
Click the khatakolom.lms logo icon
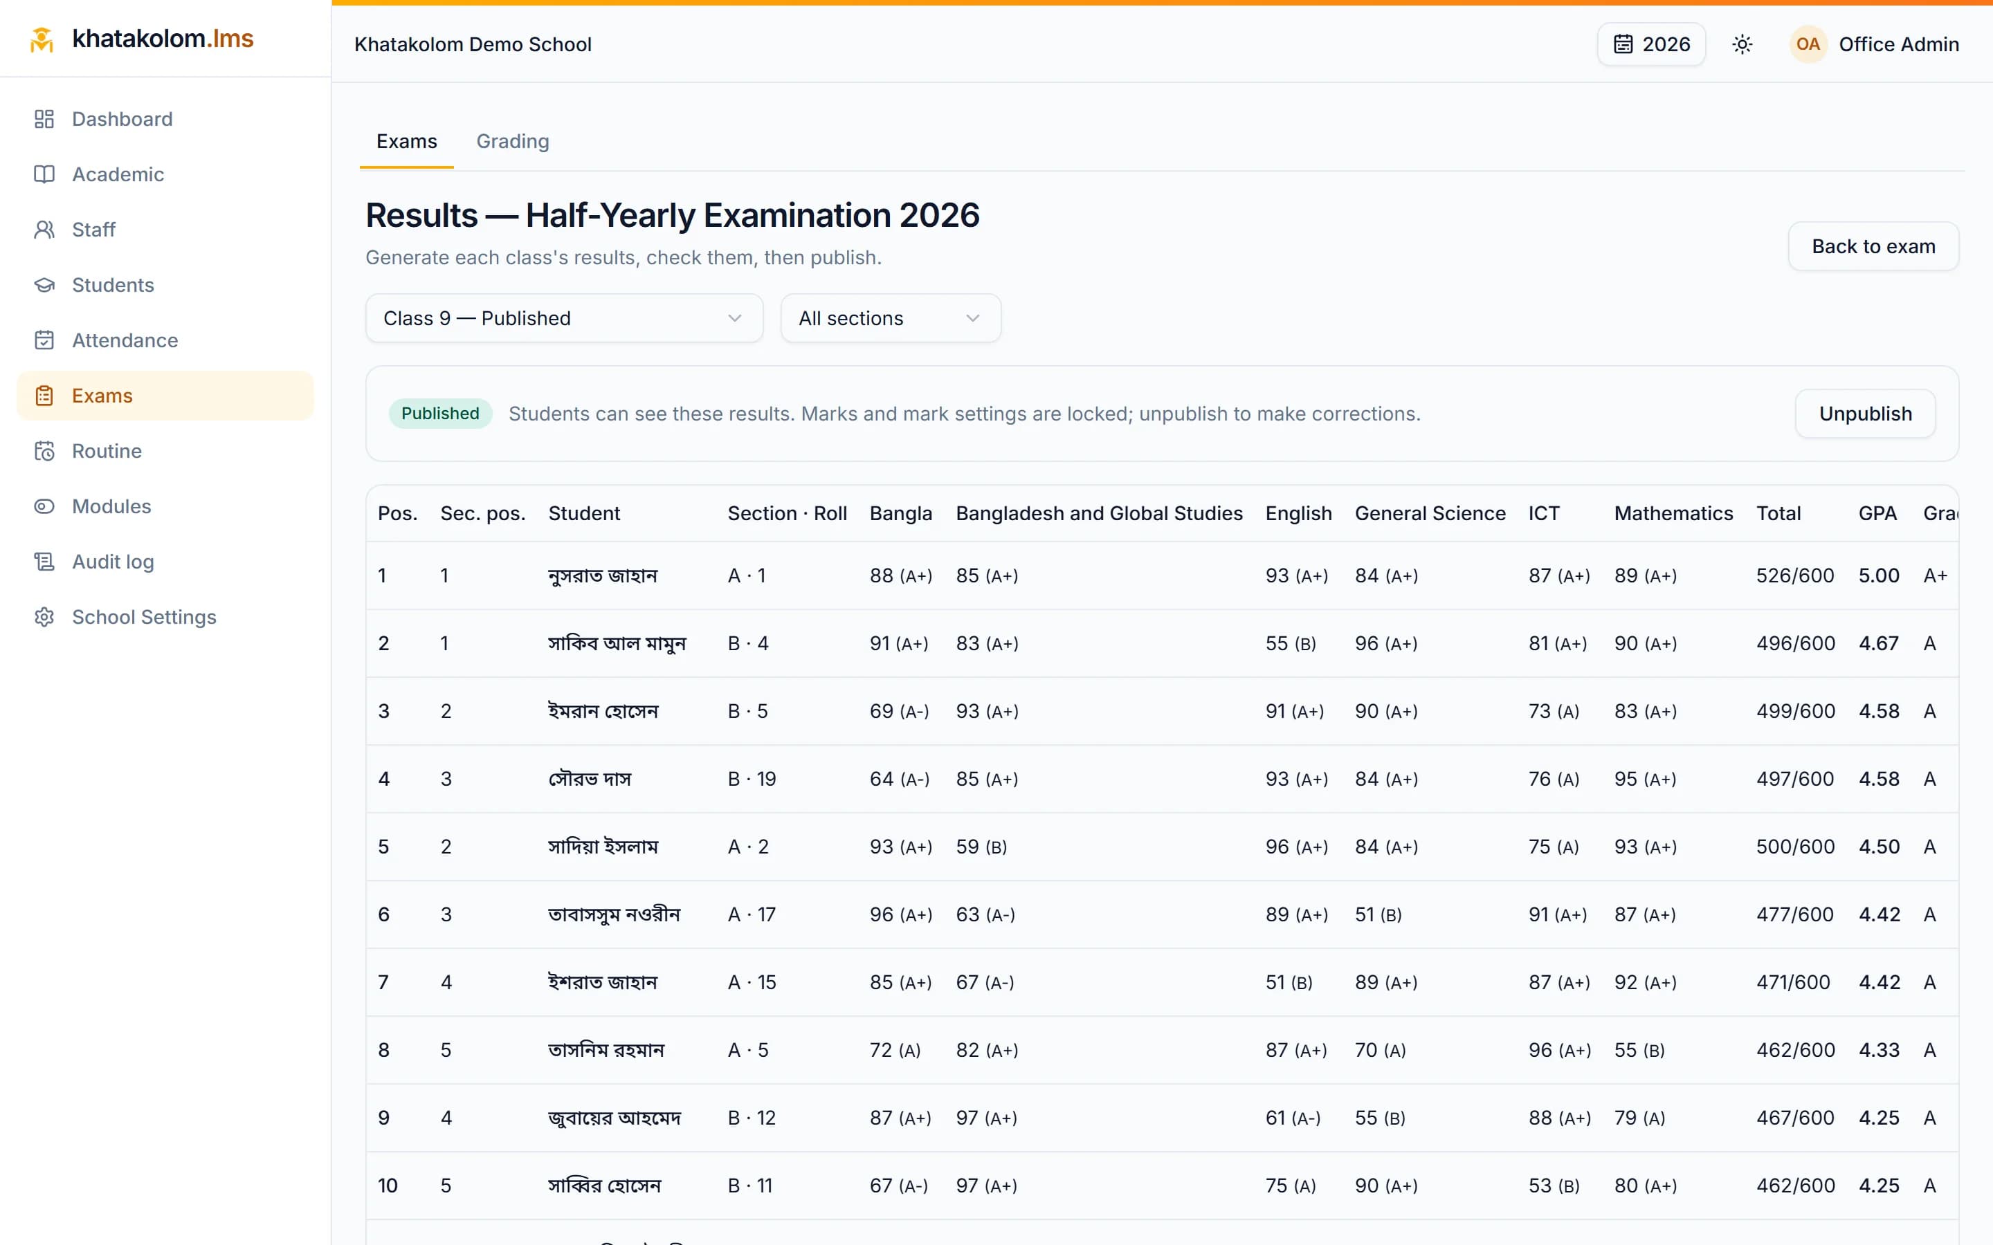click(x=42, y=39)
